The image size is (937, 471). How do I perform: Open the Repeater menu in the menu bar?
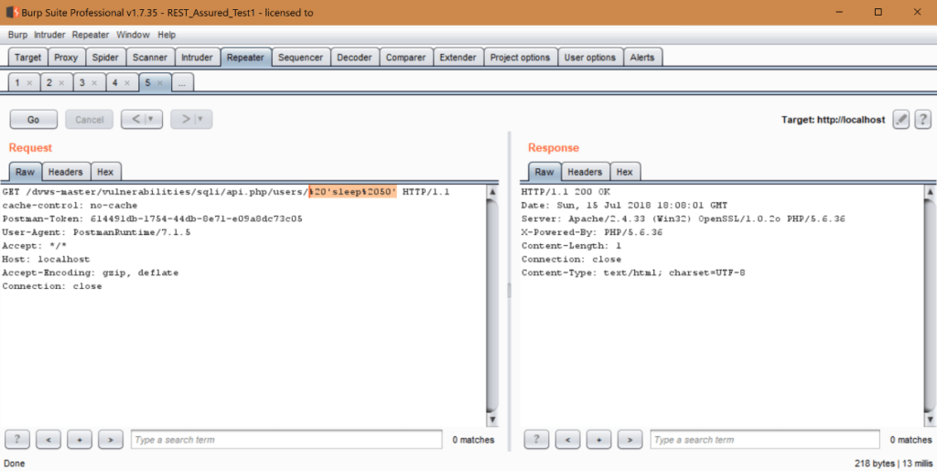91,35
